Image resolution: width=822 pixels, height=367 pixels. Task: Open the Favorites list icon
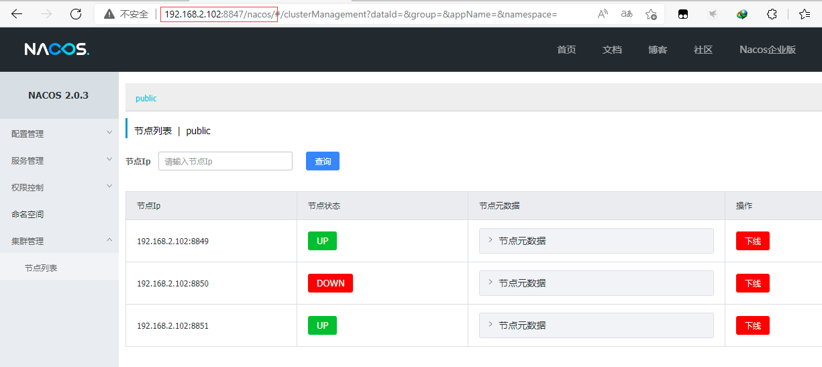click(805, 14)
